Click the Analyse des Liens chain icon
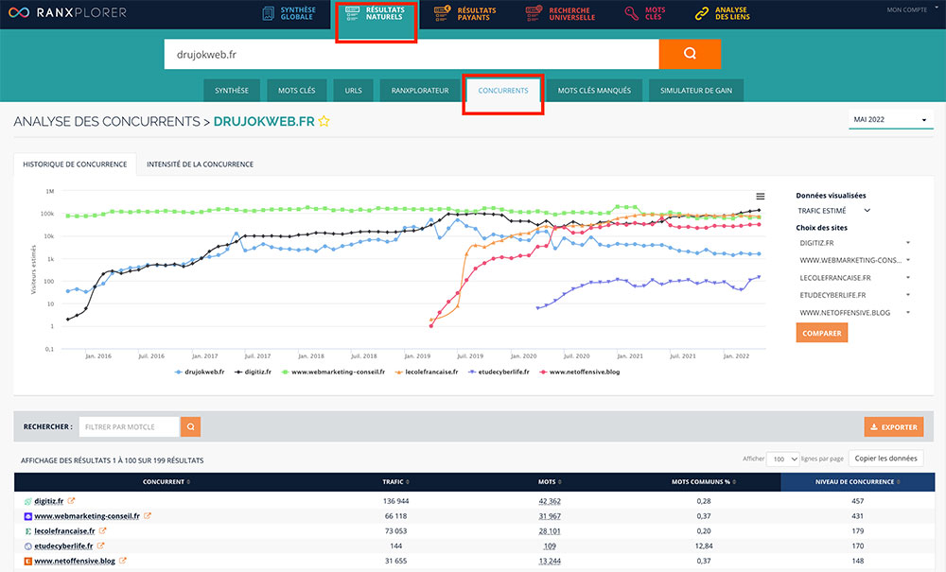 pyautogui.click(x=702, y=13)
